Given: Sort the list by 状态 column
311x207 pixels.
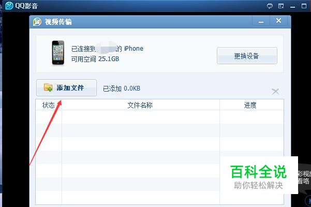Looking at the screenshot, I should click(x=49, y=105).
